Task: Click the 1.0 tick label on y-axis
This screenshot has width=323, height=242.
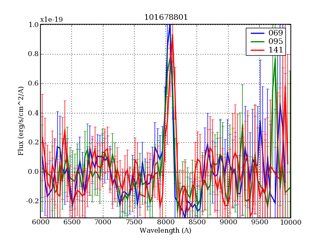Action: point(33,25)
